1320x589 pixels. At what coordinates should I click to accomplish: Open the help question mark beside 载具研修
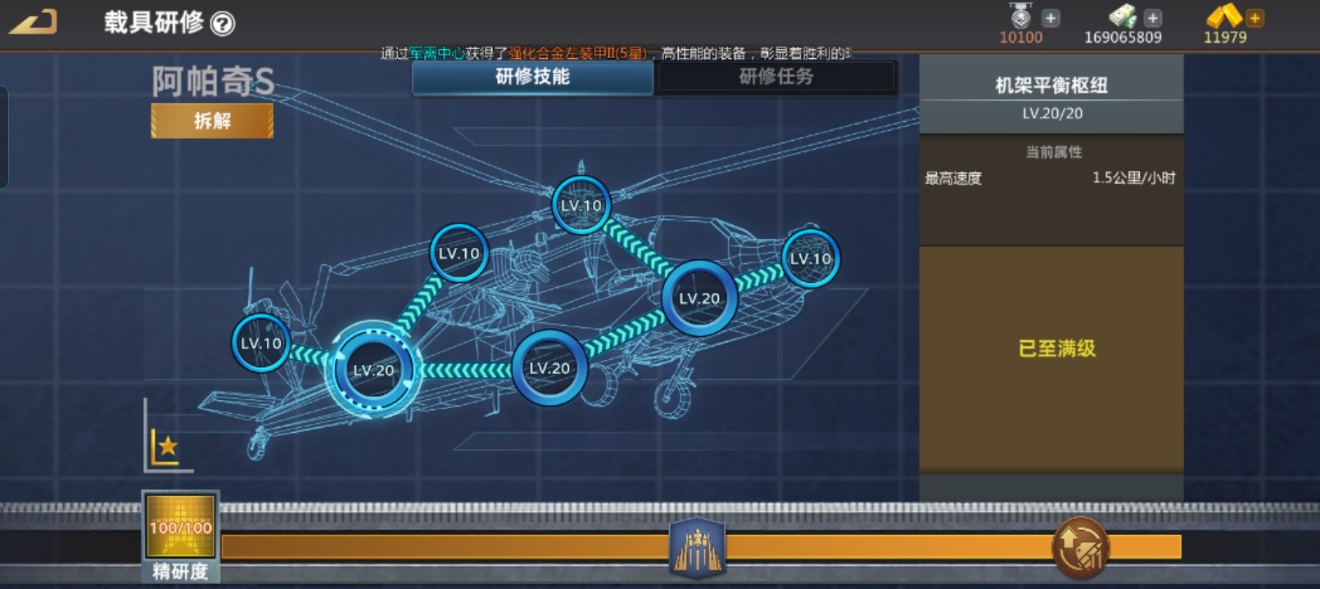tap(223, 24)
